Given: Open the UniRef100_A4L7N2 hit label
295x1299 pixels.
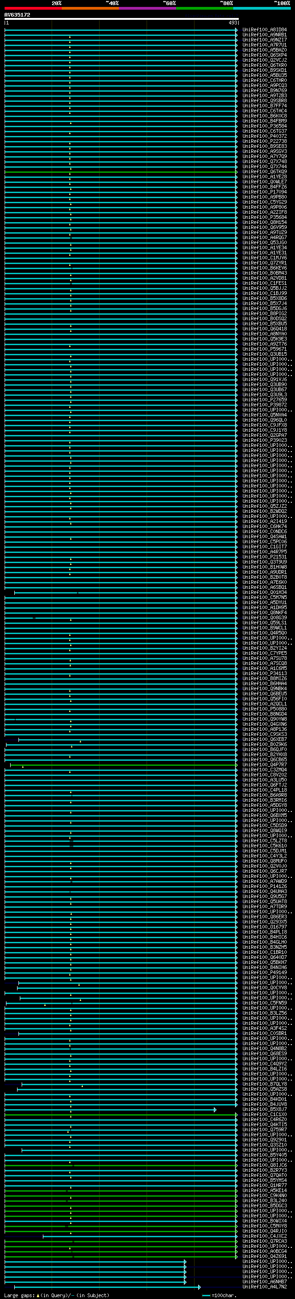Looking at the screenshot, I should point(264,1287).
